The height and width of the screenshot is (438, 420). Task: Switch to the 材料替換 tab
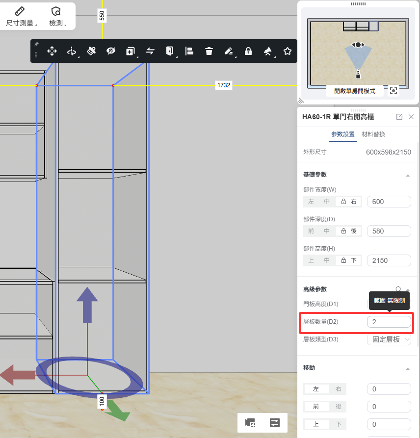(x=373, y=134)
